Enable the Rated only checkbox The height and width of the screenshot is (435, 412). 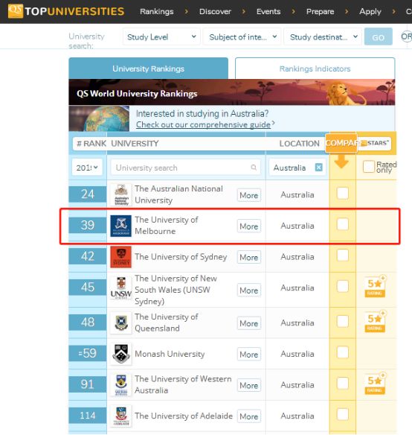coord(369,166)
